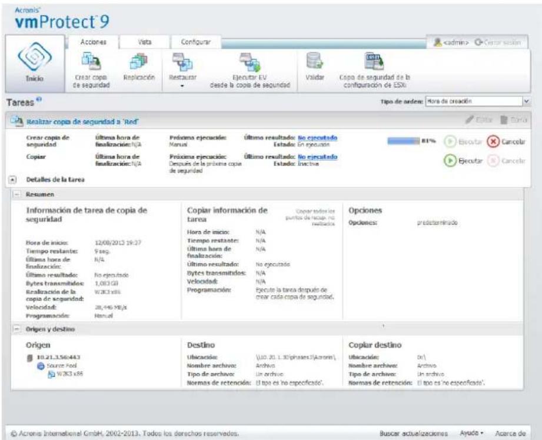542x440 pixels.
Task: Collapse the Origen y destino section
Action: coord(16,329)
